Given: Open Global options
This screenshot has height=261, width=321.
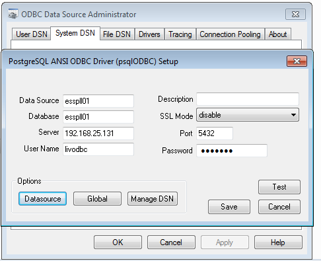Looking at the screenshot, I should [x=97, y=198].
